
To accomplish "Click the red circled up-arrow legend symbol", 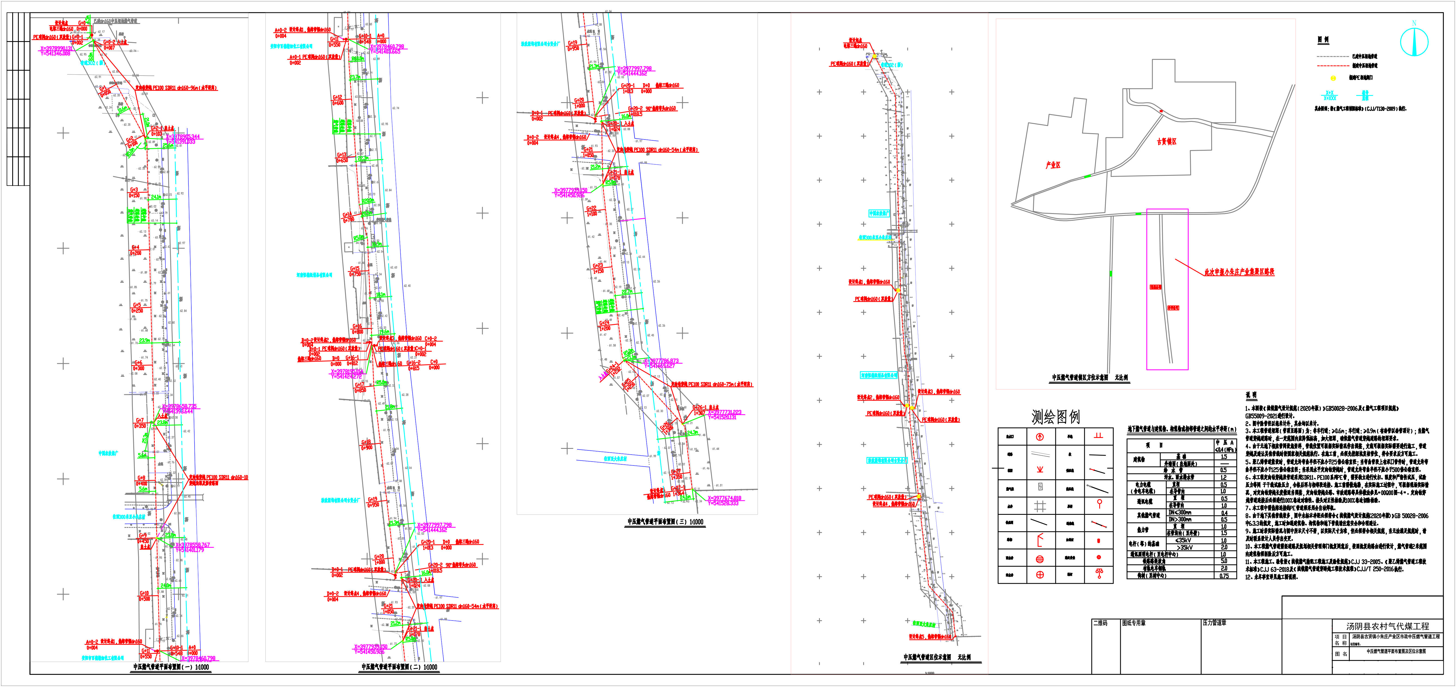I will tap(1040, 437).
